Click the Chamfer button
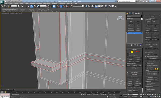The height and width of the screenshot is (98, 161). pos(130,83)
